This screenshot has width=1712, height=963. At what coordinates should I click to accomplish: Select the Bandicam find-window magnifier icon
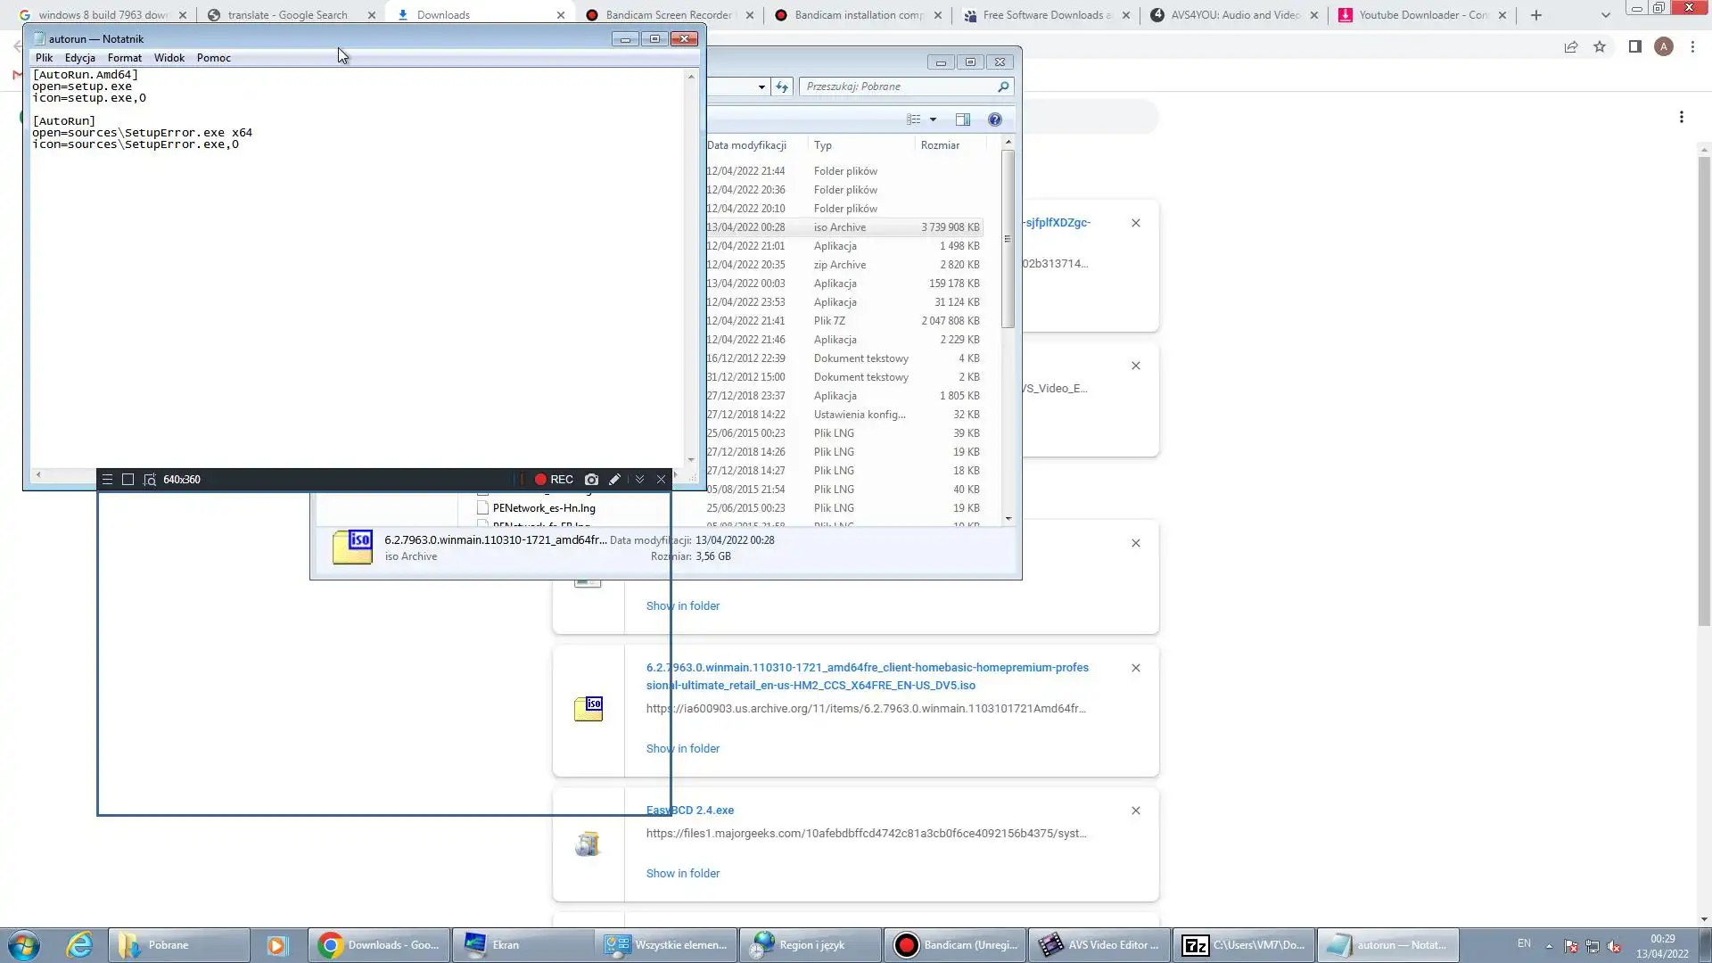click(x=150, y=480)
